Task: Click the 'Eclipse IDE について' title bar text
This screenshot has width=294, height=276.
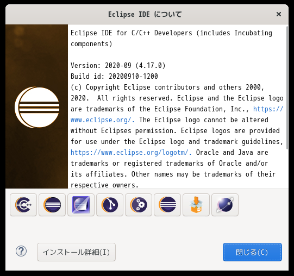Action: (145, 15)
